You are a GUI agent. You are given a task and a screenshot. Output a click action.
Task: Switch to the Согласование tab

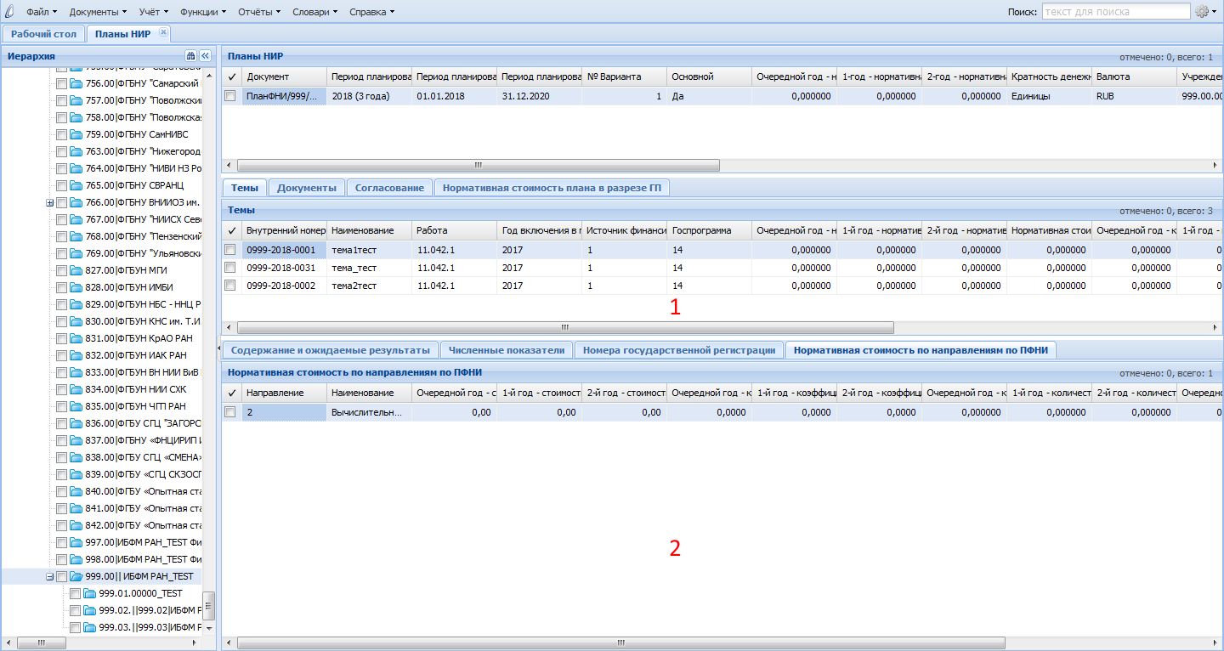389,188
